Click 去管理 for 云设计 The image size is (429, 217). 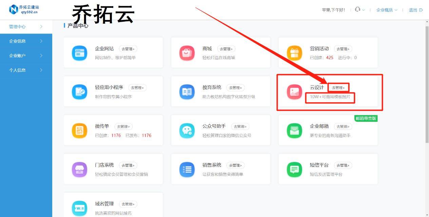tap(338, 88)
